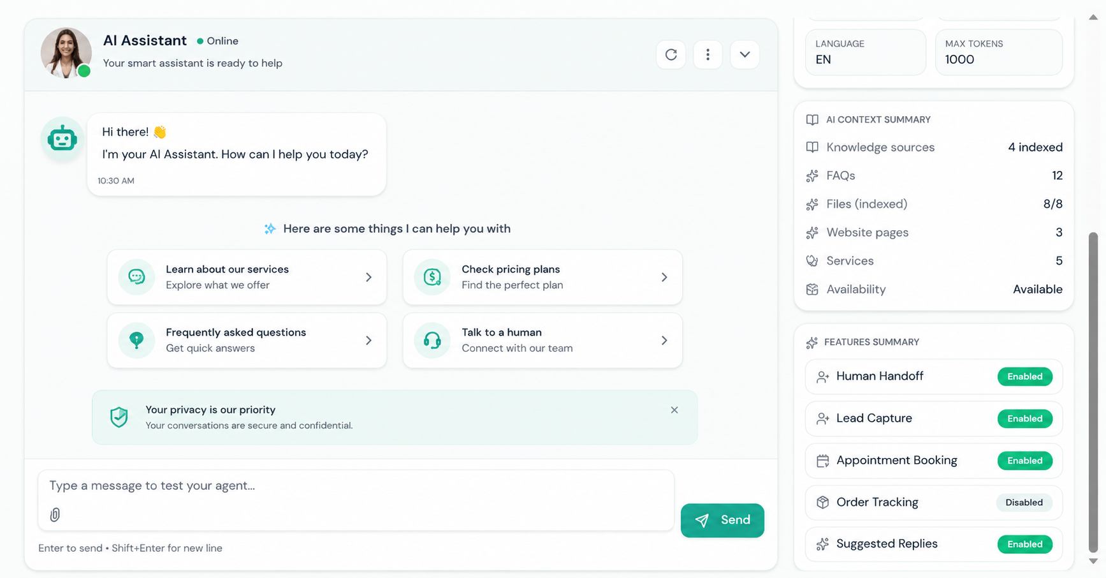Send the message with Send button
Image resolution: width=1106 pixels, height=578 pixels.
point(722,520)
